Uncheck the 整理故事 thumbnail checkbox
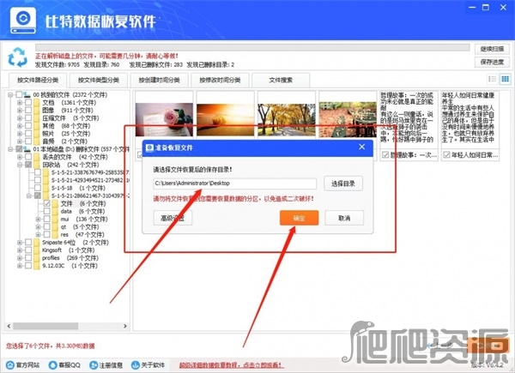This screenshot has width=515, height=373. pyautogui.click(x=385, y=154)
